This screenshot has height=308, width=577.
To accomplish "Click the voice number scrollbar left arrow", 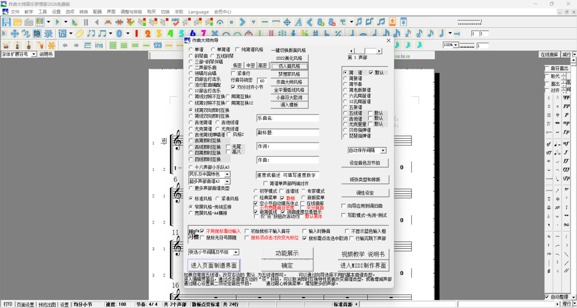I will click(351, 51).
